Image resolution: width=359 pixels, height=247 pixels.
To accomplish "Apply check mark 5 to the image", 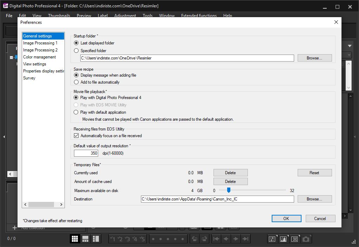I will tap(142, 239).
